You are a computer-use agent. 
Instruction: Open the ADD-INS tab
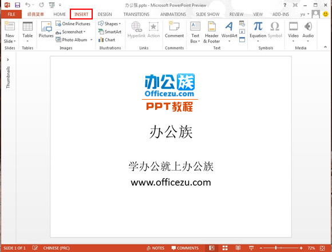pos(280,14)
